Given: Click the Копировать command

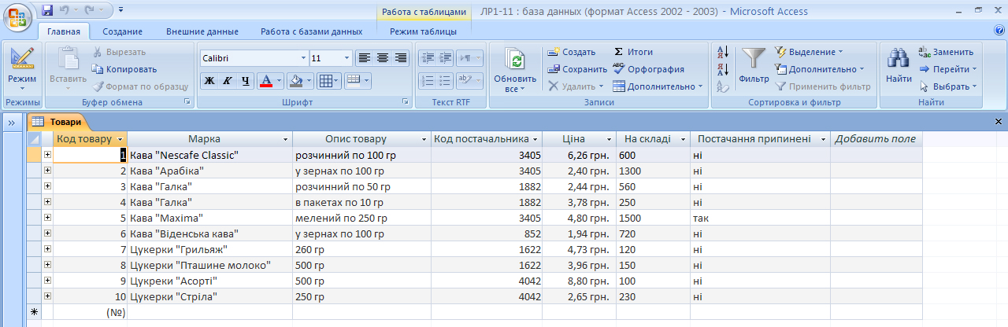Looking at the screenshot, I should tap(124, 69).
